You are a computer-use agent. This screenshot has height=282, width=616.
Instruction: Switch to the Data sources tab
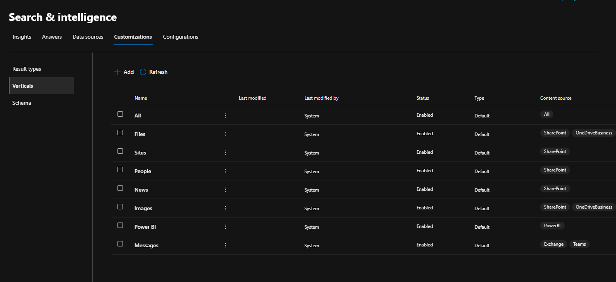(x=88, y=37)
